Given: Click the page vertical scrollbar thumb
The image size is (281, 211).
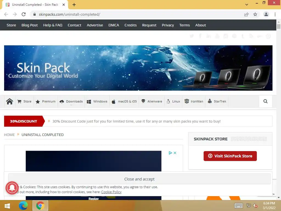Looking at the screenshot, I should (279, 27).
